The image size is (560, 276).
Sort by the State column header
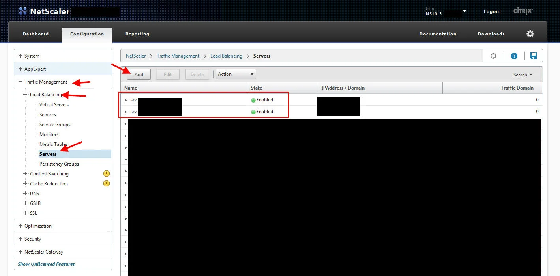pos(282,88)
